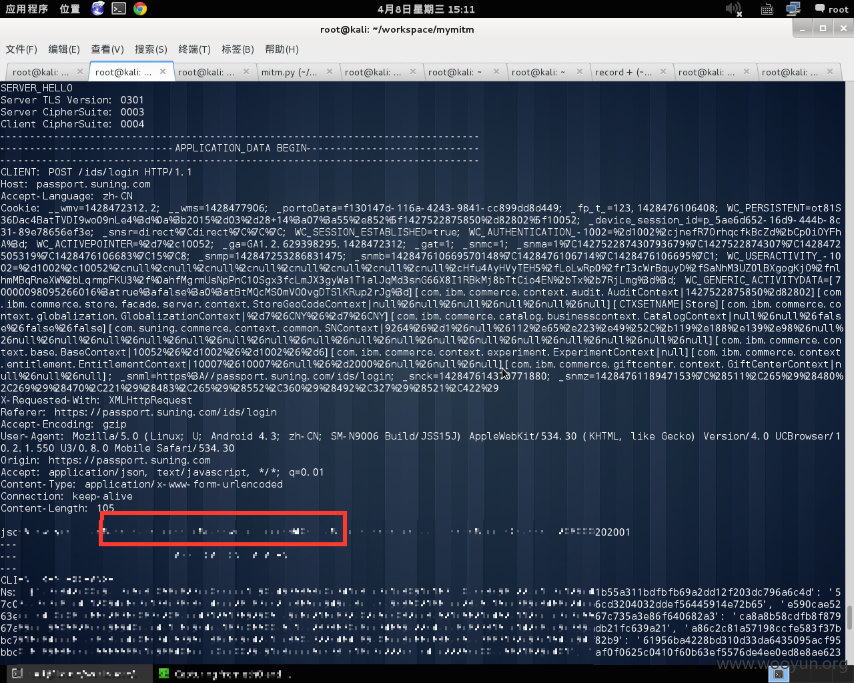
Task: Click the 'Accept-Encoding: gzip' line
Action: (x=63, y=424)
